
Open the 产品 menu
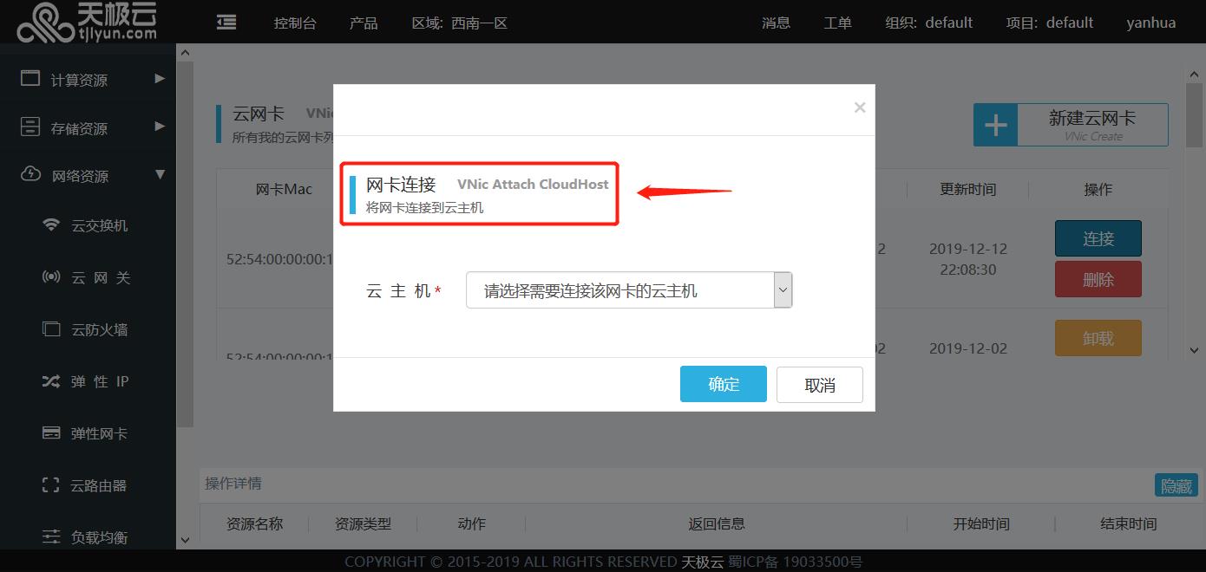(364, 23)
